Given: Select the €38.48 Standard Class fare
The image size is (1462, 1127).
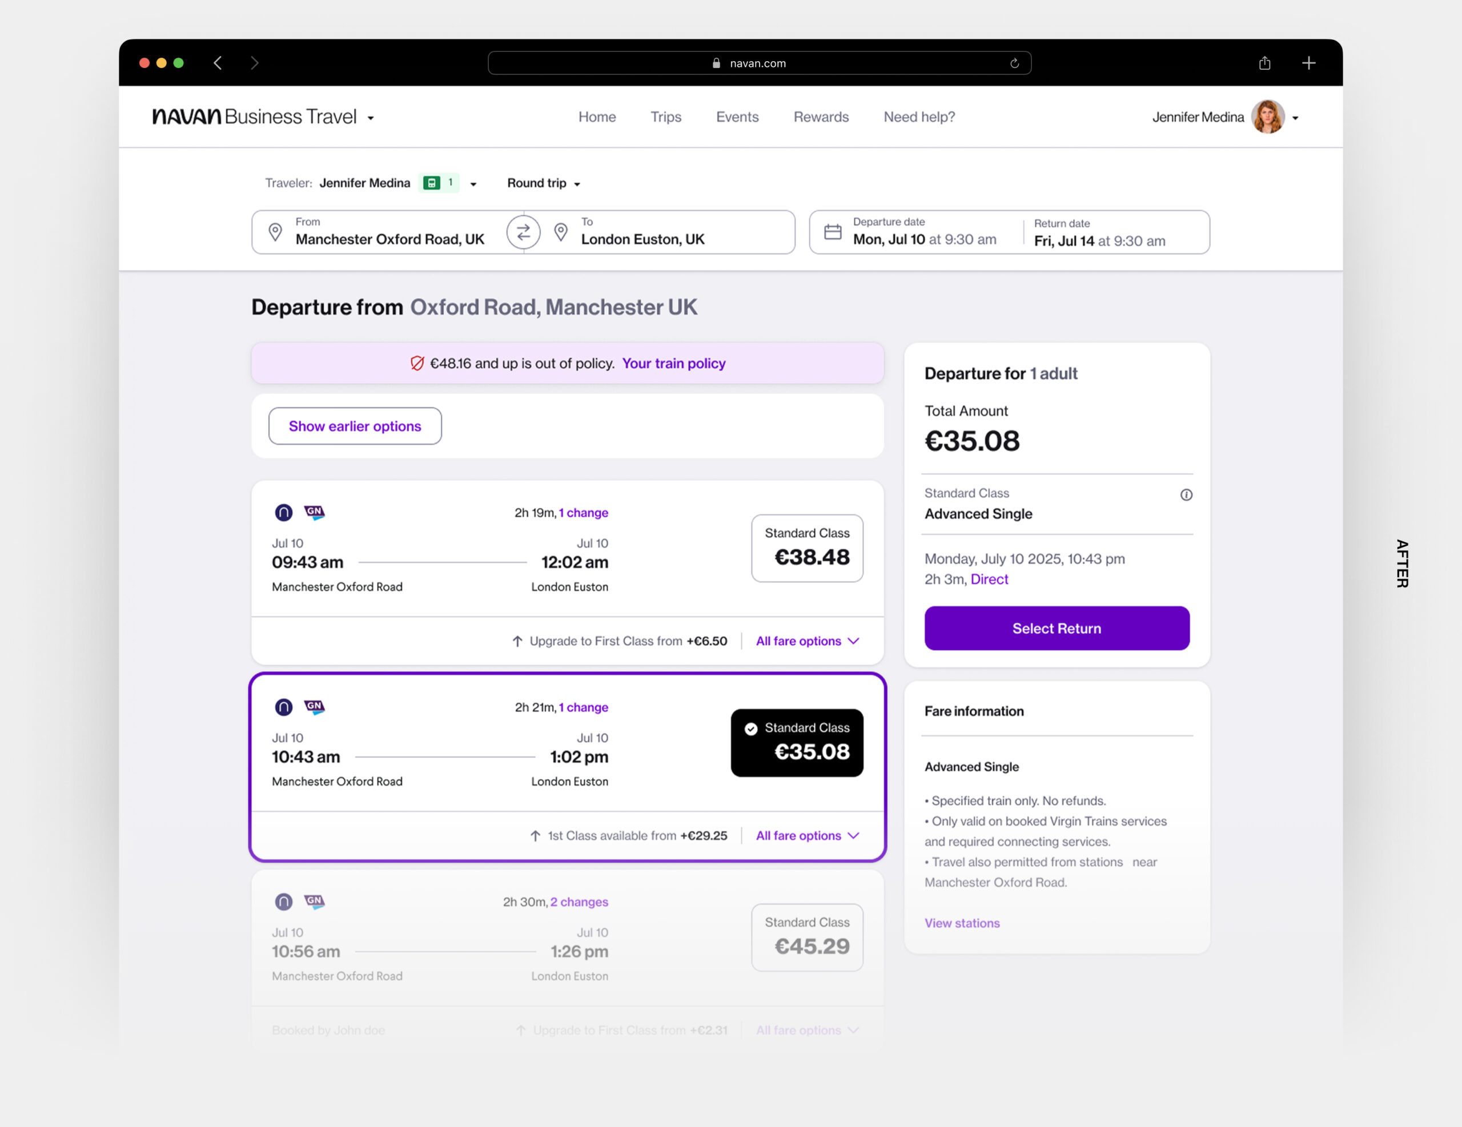Looking at the screenshot, I should 806,548.
